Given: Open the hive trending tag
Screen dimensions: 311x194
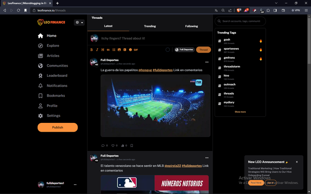Looking at the screenshot, I should 226,76.
